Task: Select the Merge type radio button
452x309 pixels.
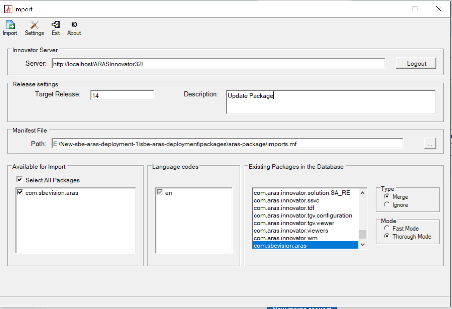Action: [x=387, y=196]
